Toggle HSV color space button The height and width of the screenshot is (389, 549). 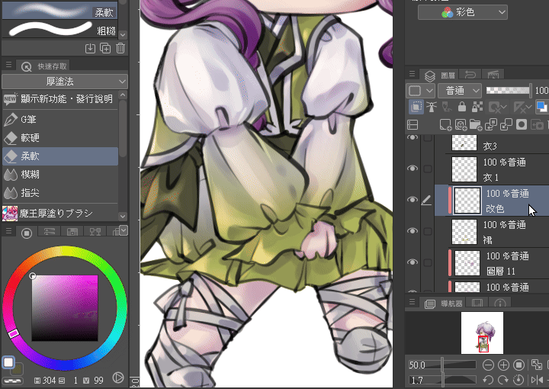(x=118, y=378)
